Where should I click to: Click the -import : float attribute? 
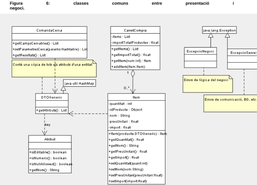pyautogui.click(x=120, y=127)
